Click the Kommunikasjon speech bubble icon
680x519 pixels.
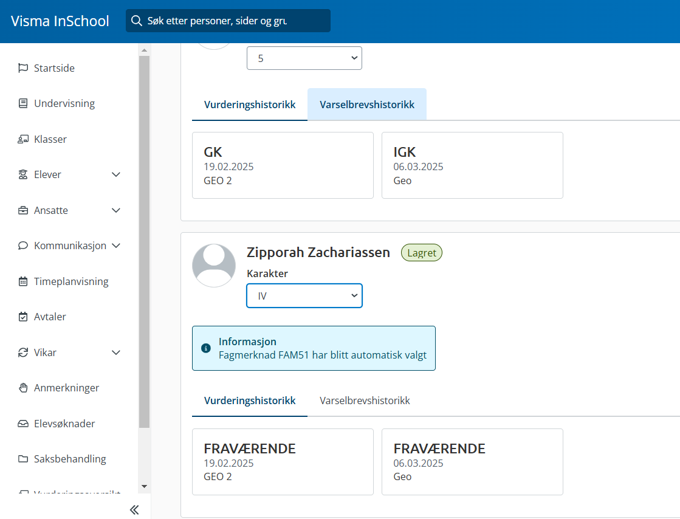click(x=23, y=246)
